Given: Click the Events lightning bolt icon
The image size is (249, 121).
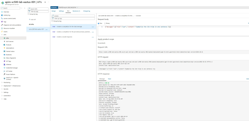Looking at the screenshot, I should coord(2,32).
